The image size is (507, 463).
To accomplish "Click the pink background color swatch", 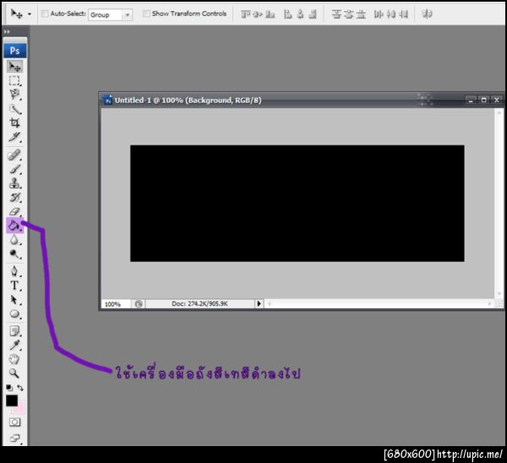I will [19, 408].
